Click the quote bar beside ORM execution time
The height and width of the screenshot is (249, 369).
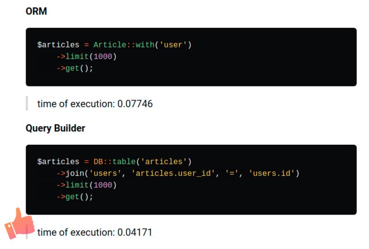[x=27, y=103]
